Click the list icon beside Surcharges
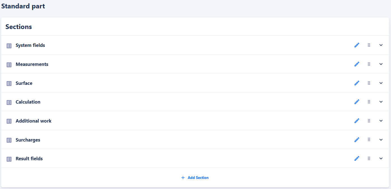This screenshot has width=391, height=189. (9, 140)
